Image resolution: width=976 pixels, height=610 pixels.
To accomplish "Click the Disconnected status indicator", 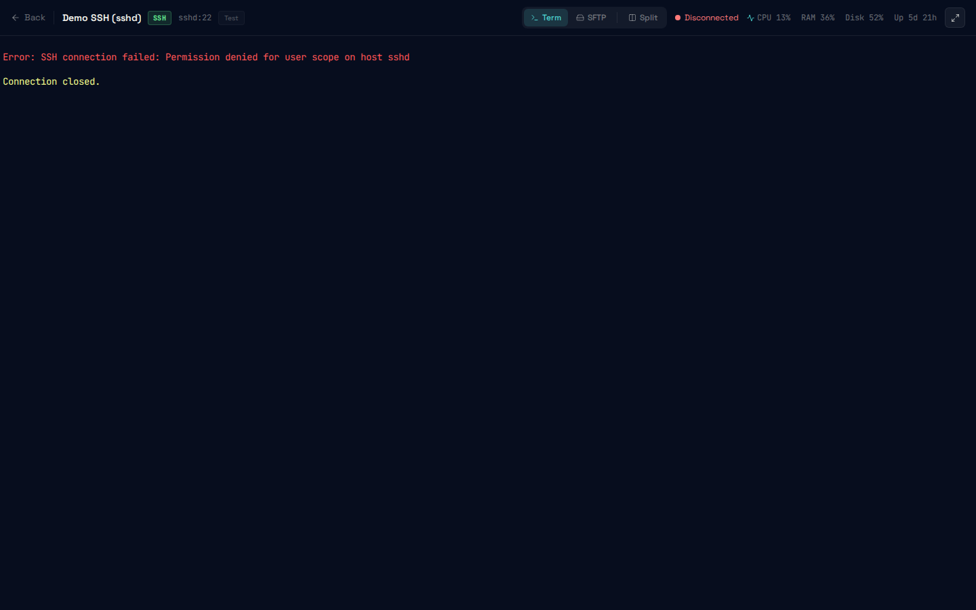I will [706, 18].
